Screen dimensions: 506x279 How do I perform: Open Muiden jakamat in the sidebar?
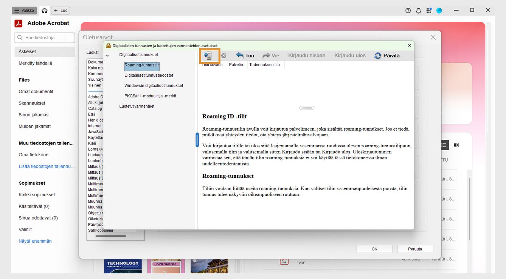point(34,126)
